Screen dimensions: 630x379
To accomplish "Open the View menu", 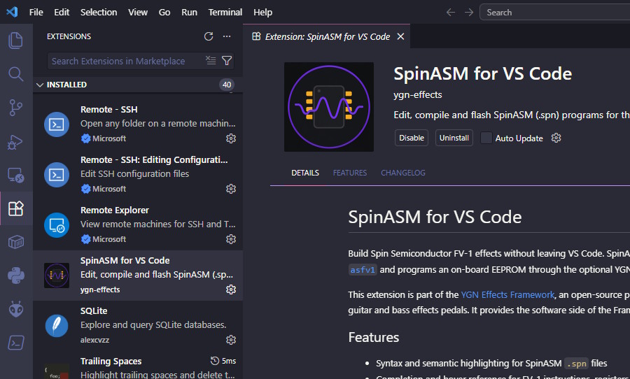I will point(138,13).
